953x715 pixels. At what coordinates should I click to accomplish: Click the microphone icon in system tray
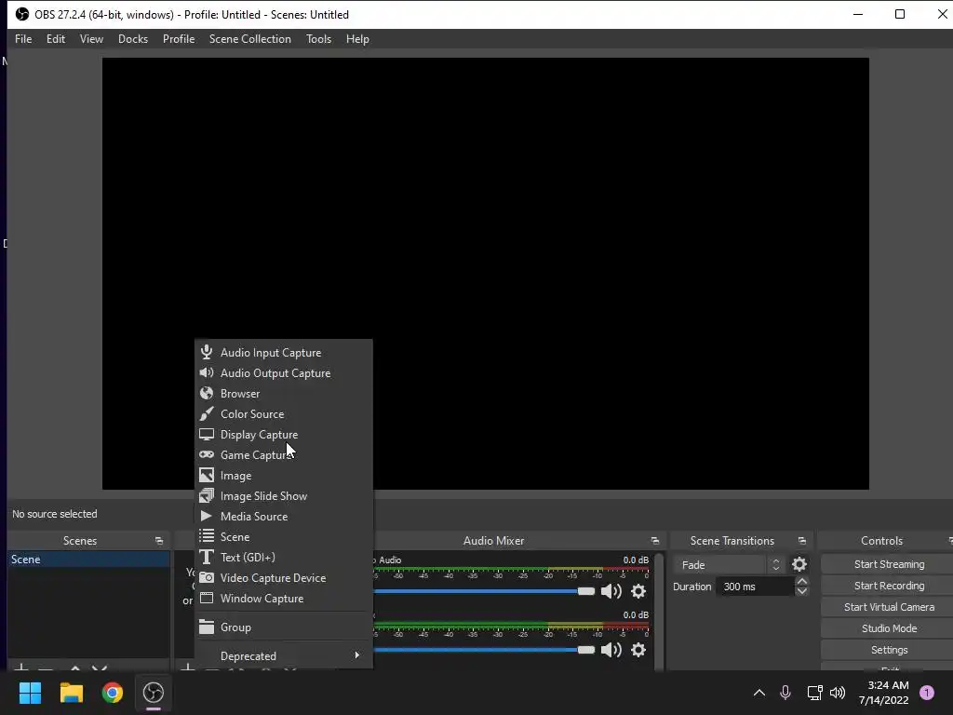(x=785, y=693)
